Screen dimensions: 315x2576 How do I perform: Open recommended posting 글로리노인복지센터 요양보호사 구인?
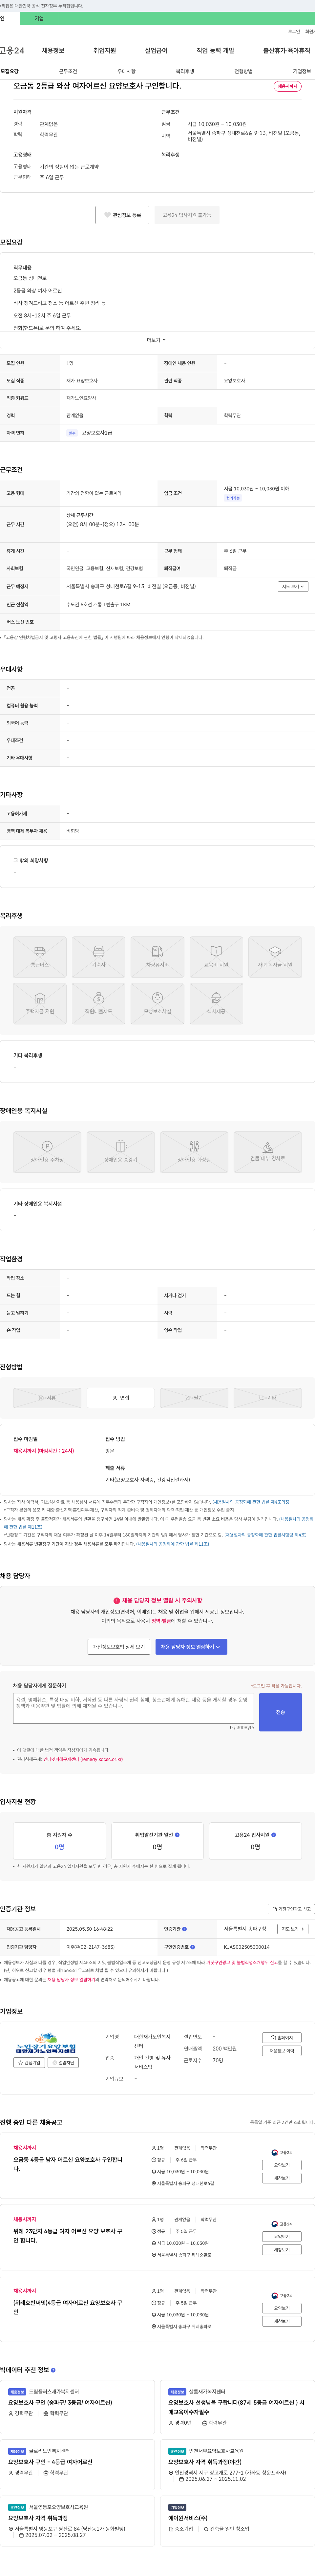50,2462
